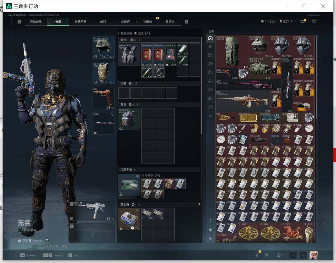
Task: Select the first red medkit in chest rig
Action: tap(147, 55)
